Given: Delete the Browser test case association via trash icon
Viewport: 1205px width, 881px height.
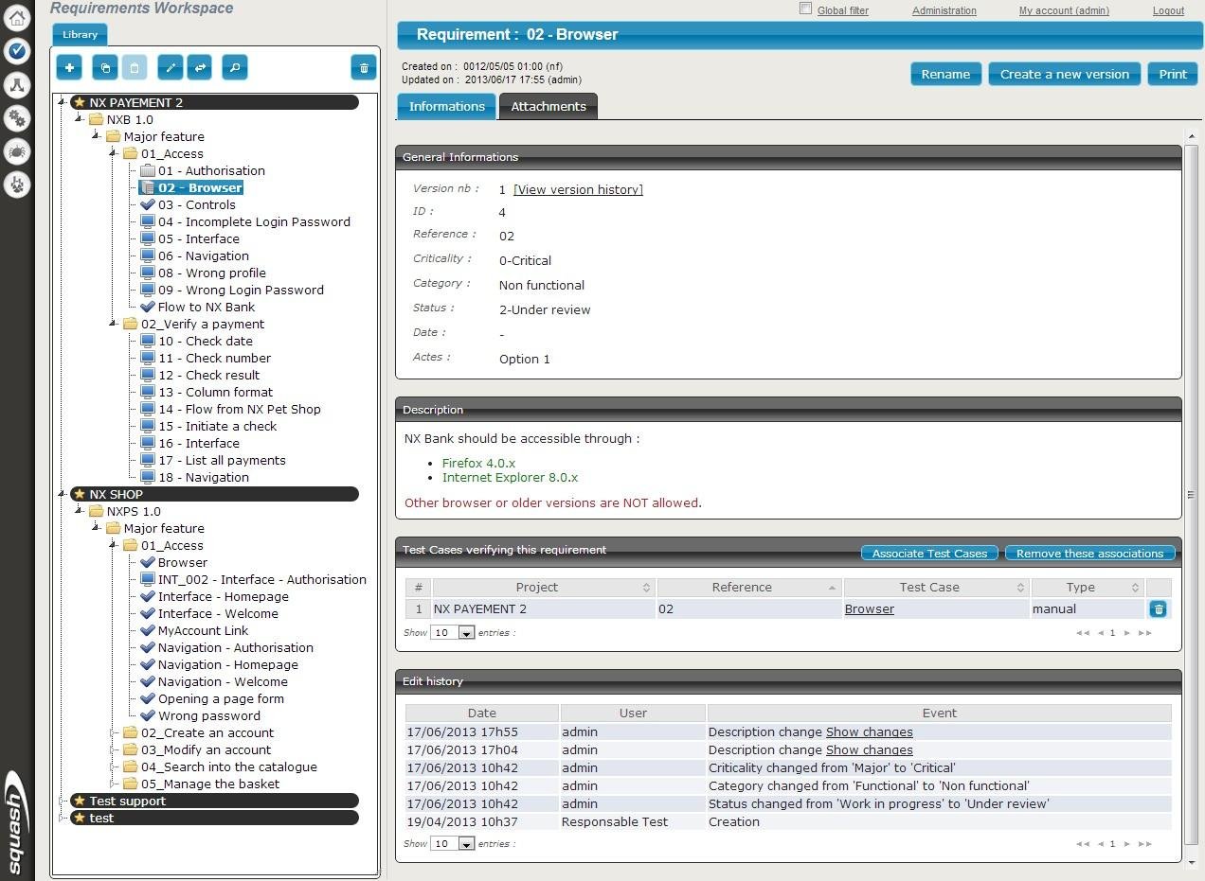Looking at the screenshot, I should click(1159, 608).
